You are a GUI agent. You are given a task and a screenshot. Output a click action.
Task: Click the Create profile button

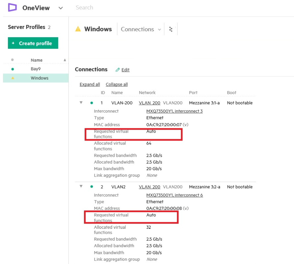pyautogui.click(x=33, y=43)
